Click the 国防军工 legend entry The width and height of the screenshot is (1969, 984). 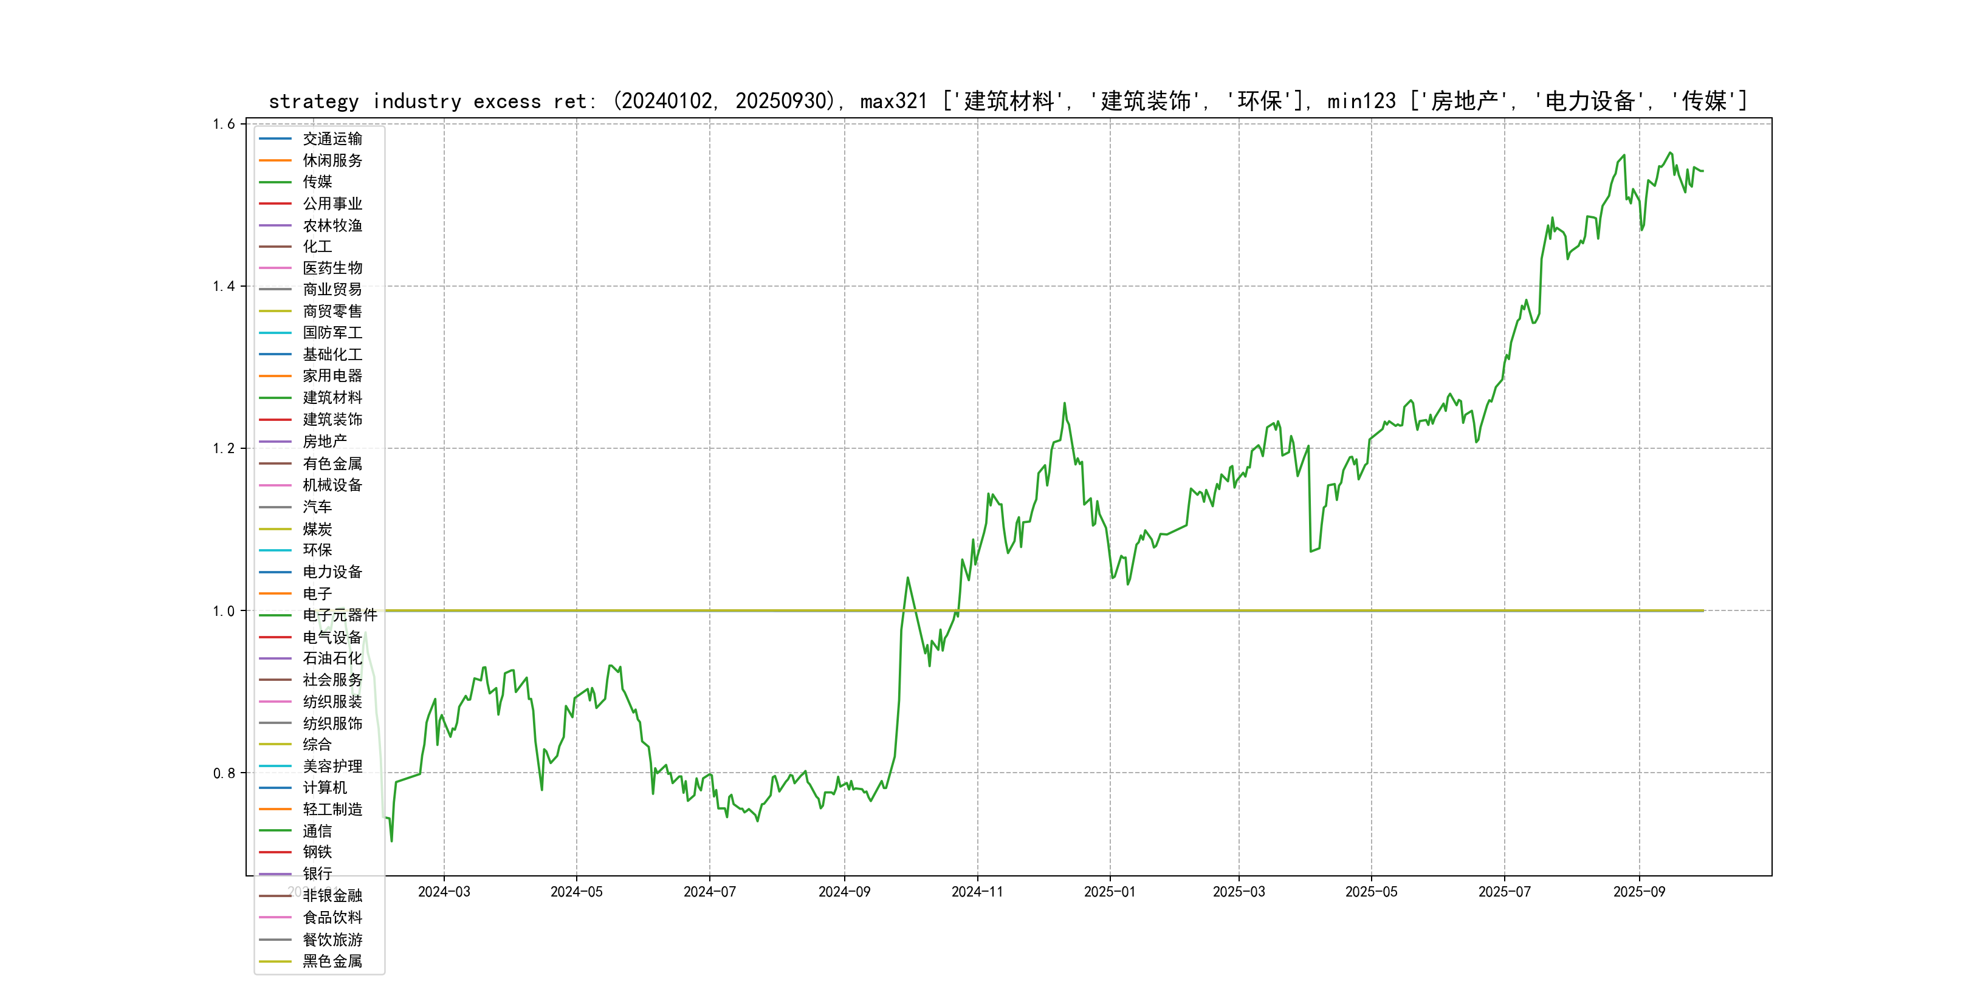click(332, 333)
